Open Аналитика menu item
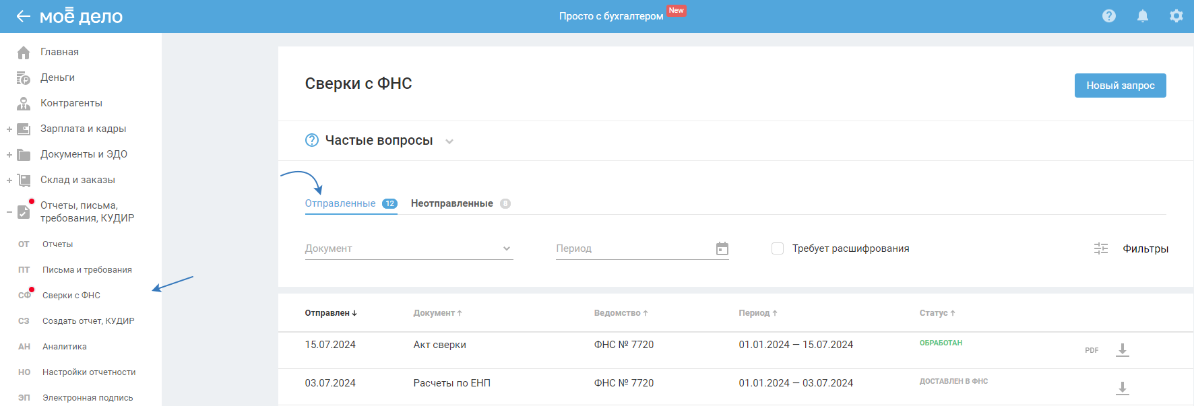This screenshot has width=1194, height=406. pyautogui.click(x=65, y=347)
